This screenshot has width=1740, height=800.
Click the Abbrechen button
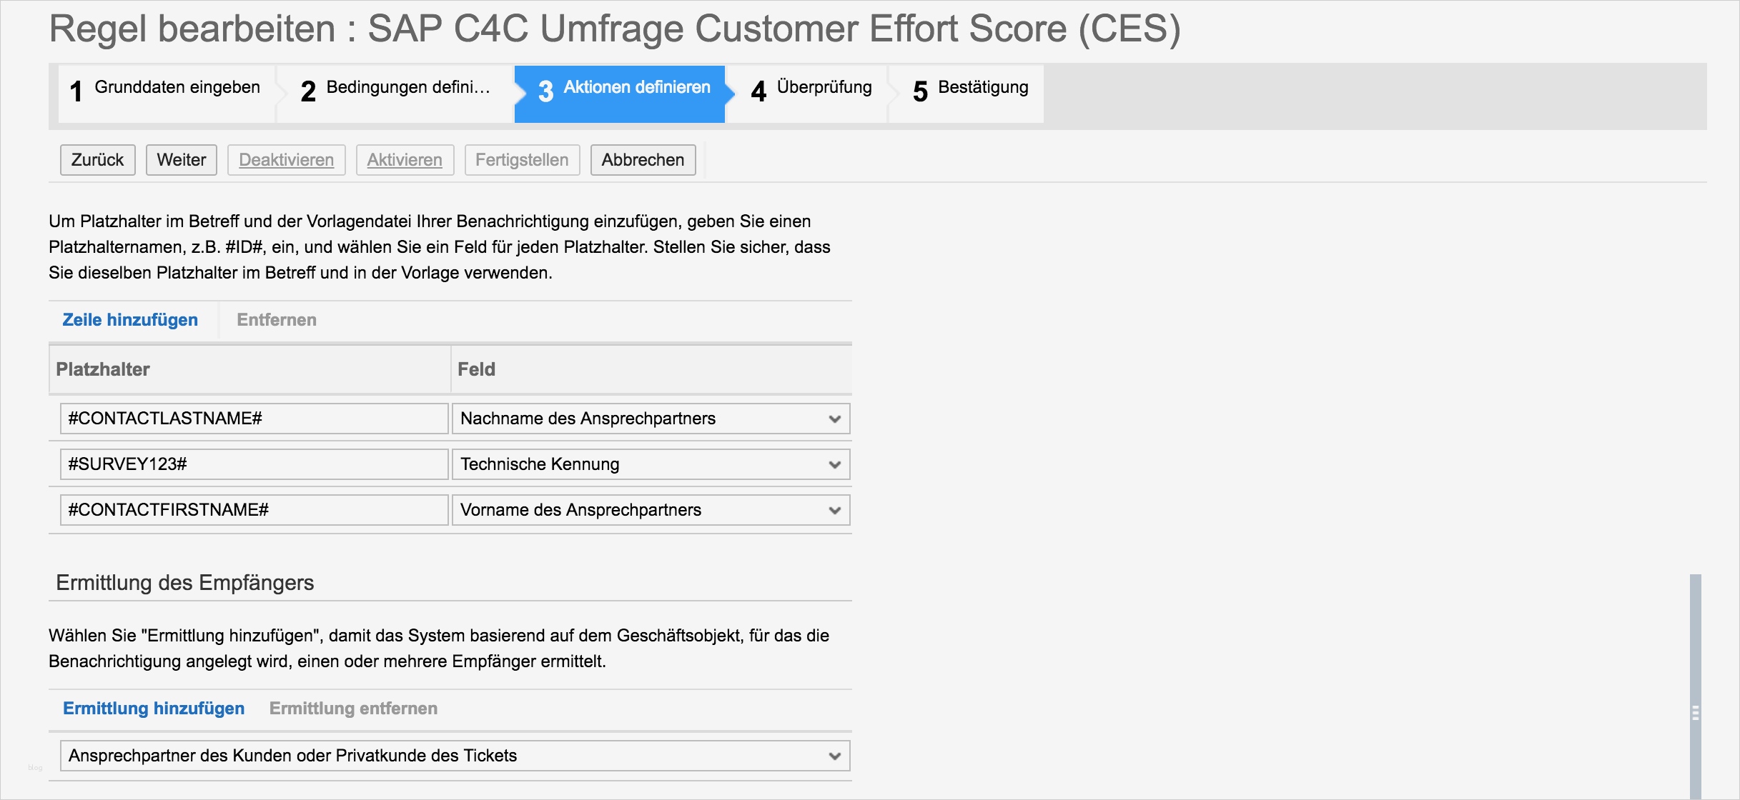643,160
